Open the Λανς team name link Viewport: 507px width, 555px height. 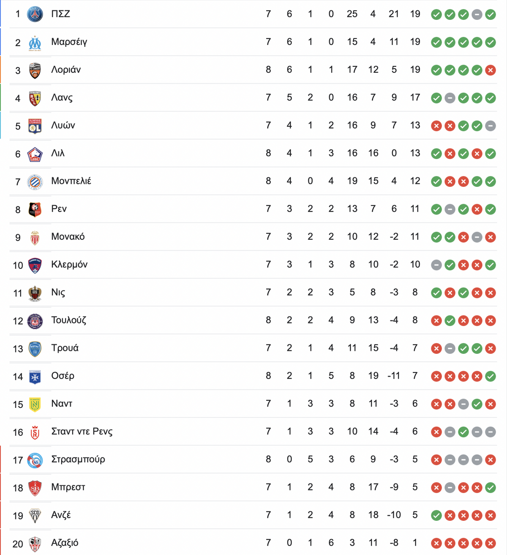(62, 98)
